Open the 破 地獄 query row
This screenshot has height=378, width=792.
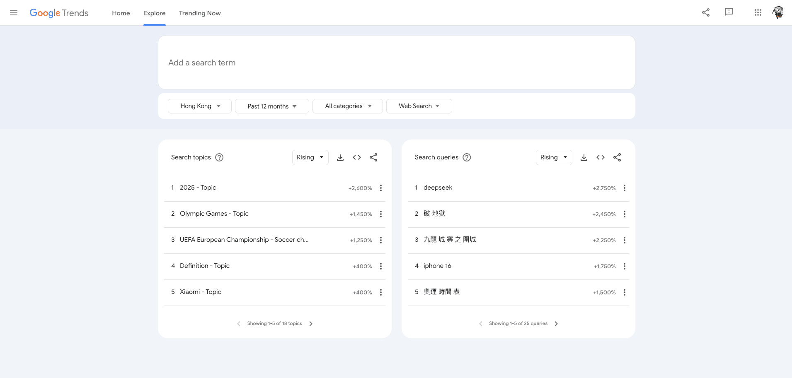518,214
